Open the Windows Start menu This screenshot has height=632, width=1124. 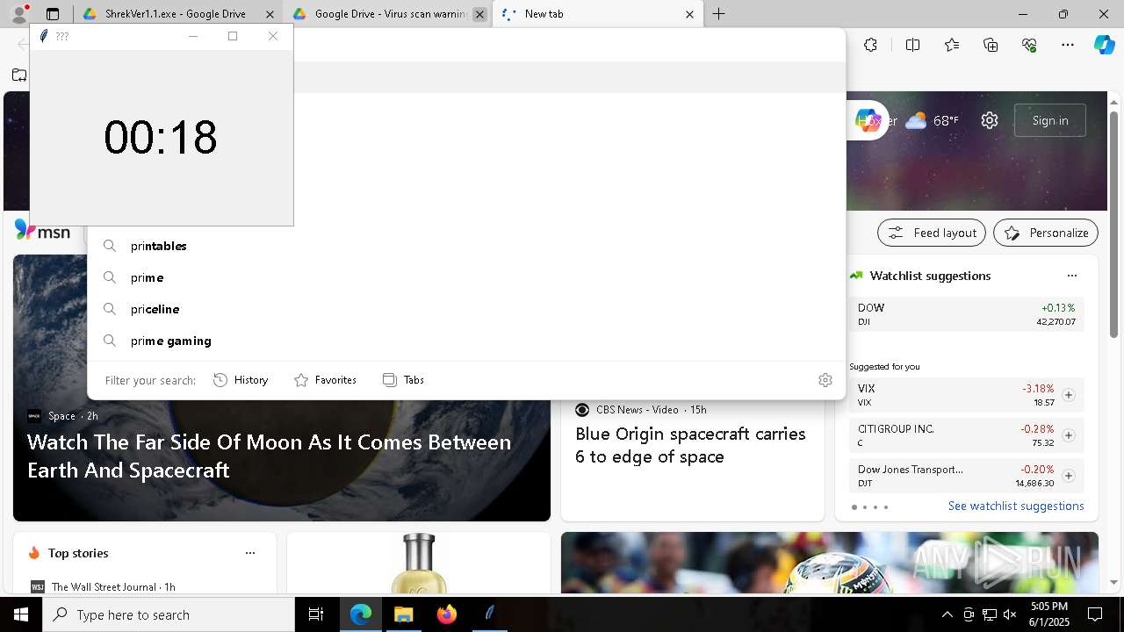(x=21, y=614)
